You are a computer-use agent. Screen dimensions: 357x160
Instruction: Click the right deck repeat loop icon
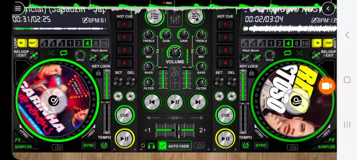[x=287, y=53]
